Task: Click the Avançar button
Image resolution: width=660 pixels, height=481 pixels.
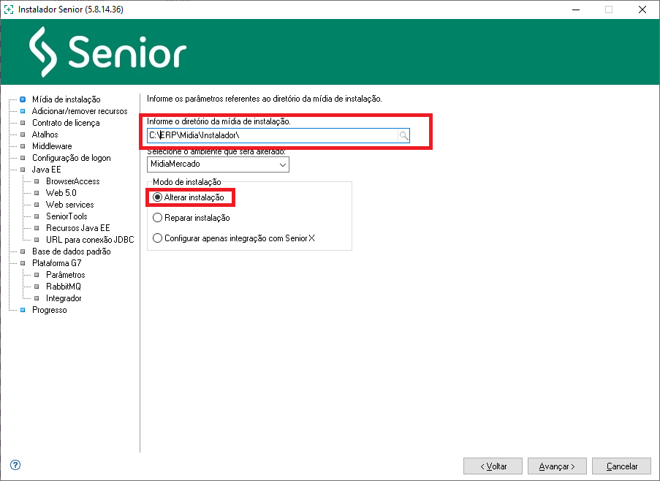Action: coord(557,466)
